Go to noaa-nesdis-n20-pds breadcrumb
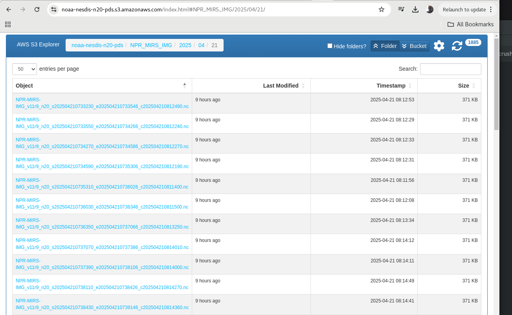 coord(97,45)
